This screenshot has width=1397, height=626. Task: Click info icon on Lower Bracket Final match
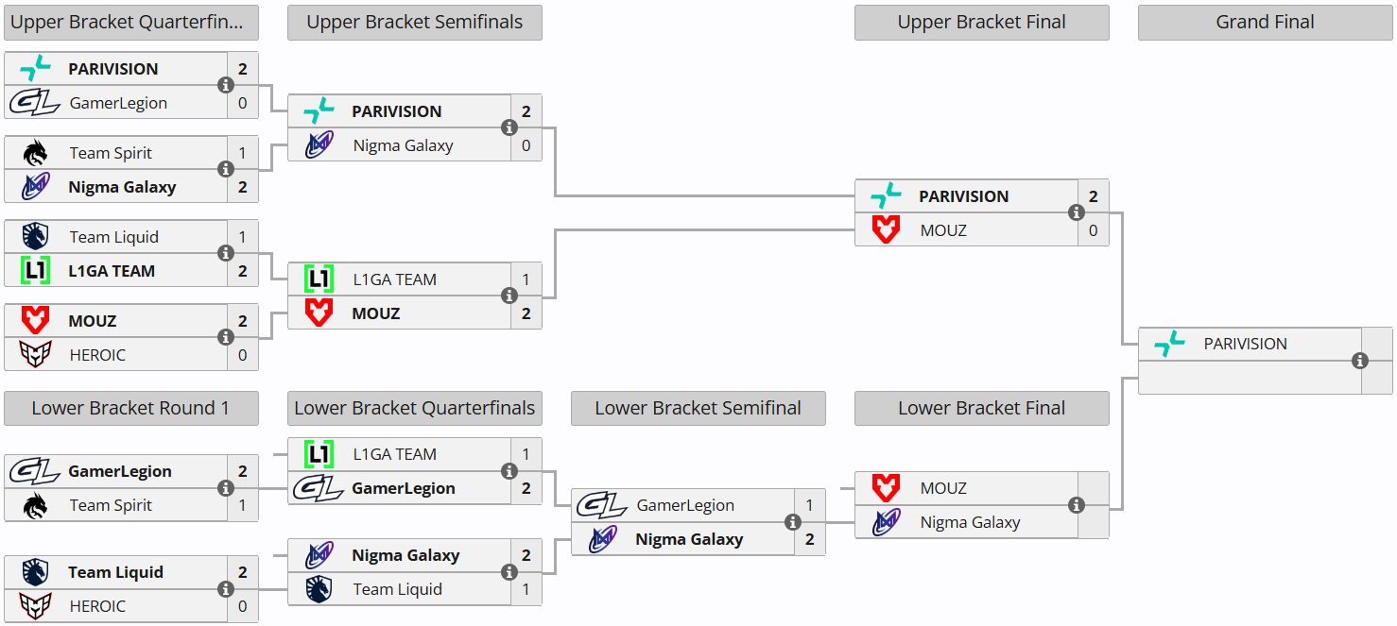[1077, 505]
